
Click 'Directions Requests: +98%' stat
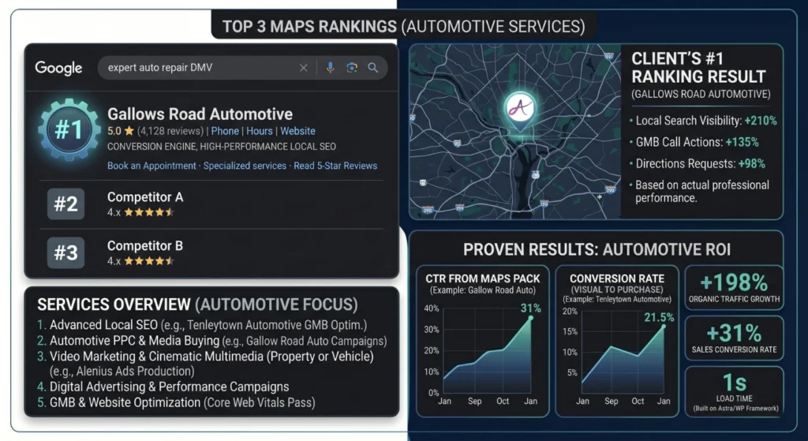701,164
